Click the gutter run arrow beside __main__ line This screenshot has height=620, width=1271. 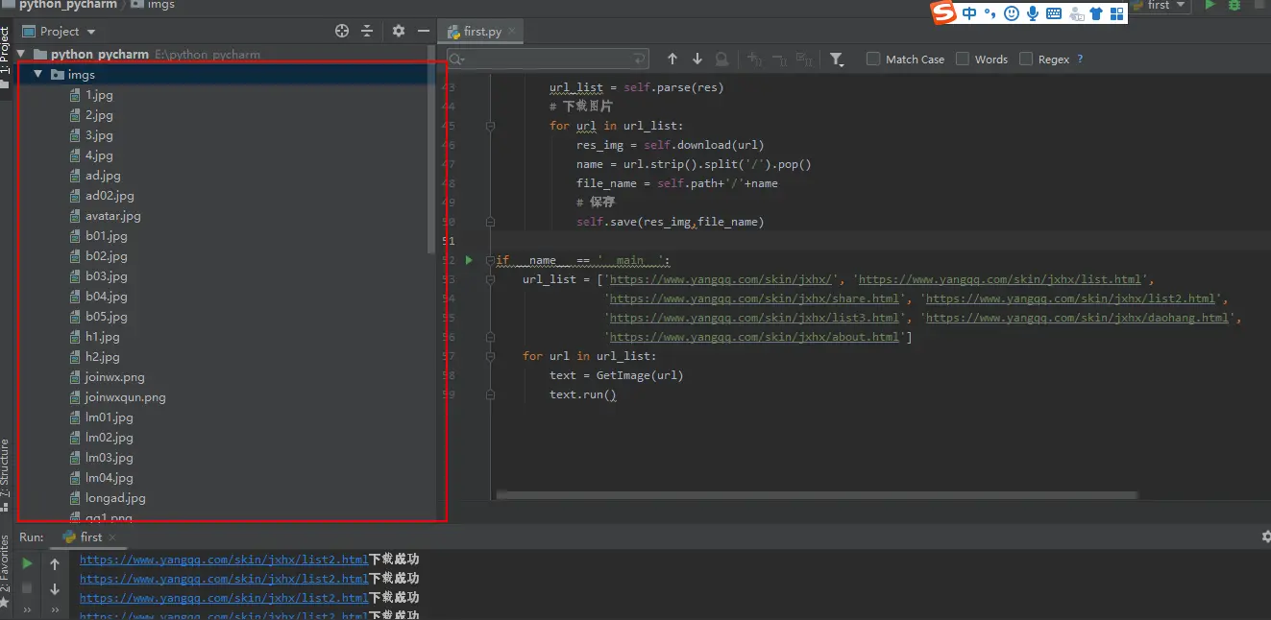(469, 260)
